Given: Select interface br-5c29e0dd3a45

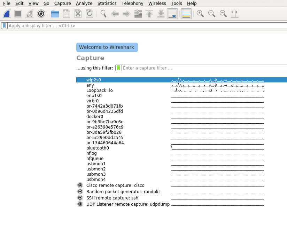Looking at the screenshot, I should coord(181,138).
